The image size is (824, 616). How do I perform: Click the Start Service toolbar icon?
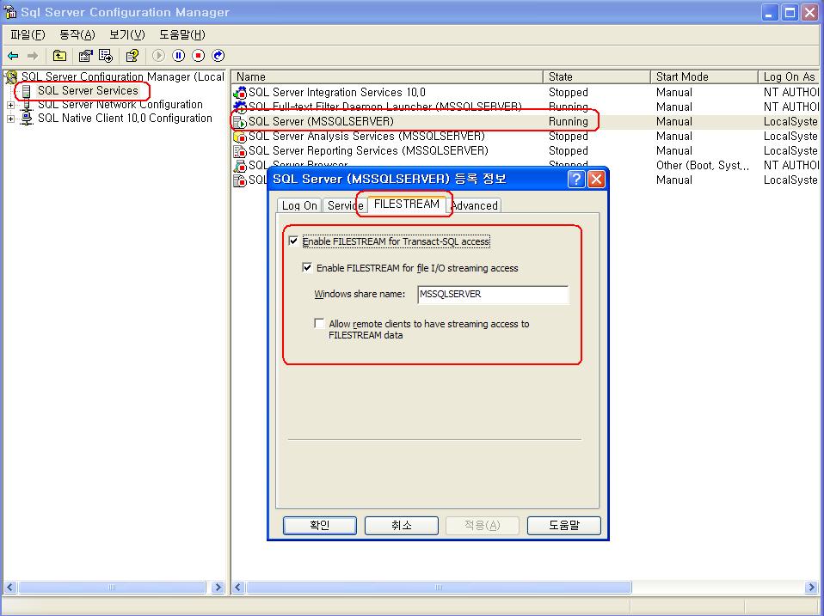point(158,56)
